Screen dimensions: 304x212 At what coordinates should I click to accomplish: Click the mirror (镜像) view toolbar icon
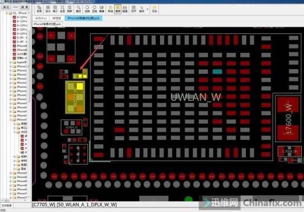click(x=102, y=8)
